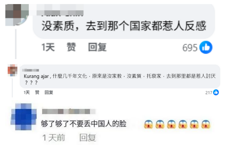This screenshot has width=226, height=145.
Task: Click 赞 under the 没素质 comment
Action: (71, 47)
